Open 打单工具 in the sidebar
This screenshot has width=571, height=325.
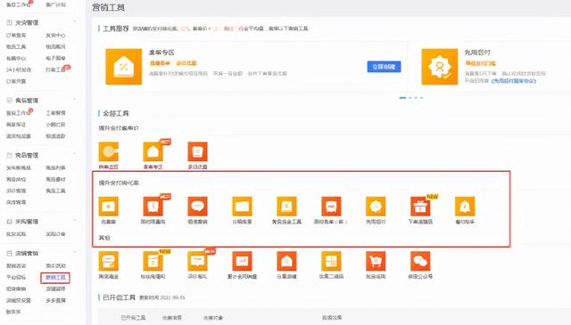pos(55,69)
